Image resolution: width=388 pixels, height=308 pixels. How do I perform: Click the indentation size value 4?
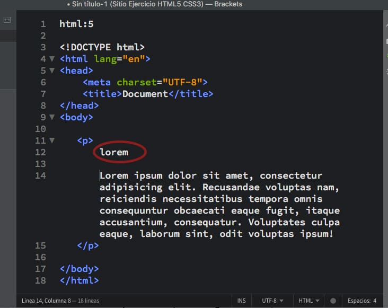[x=375, y=301]
